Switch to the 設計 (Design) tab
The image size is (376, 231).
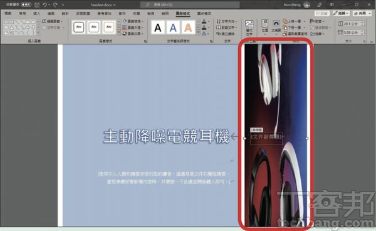tap(65, 13)
